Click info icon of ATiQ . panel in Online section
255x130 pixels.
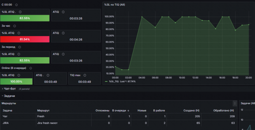[x=48, y=75]
